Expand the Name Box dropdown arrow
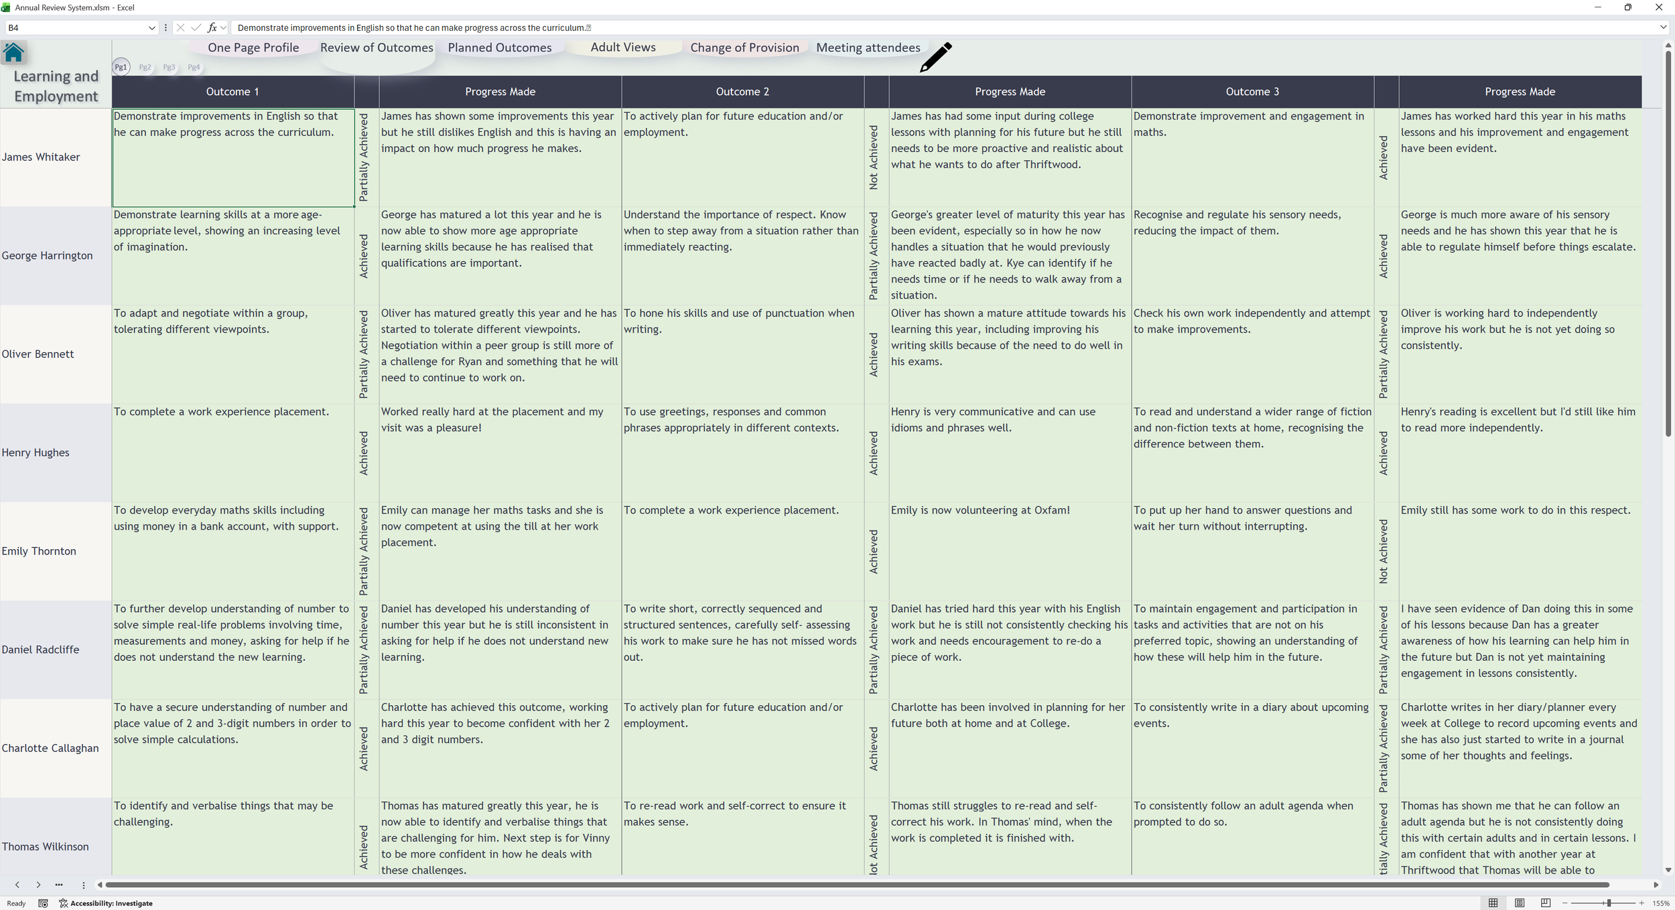 (151, 27)
